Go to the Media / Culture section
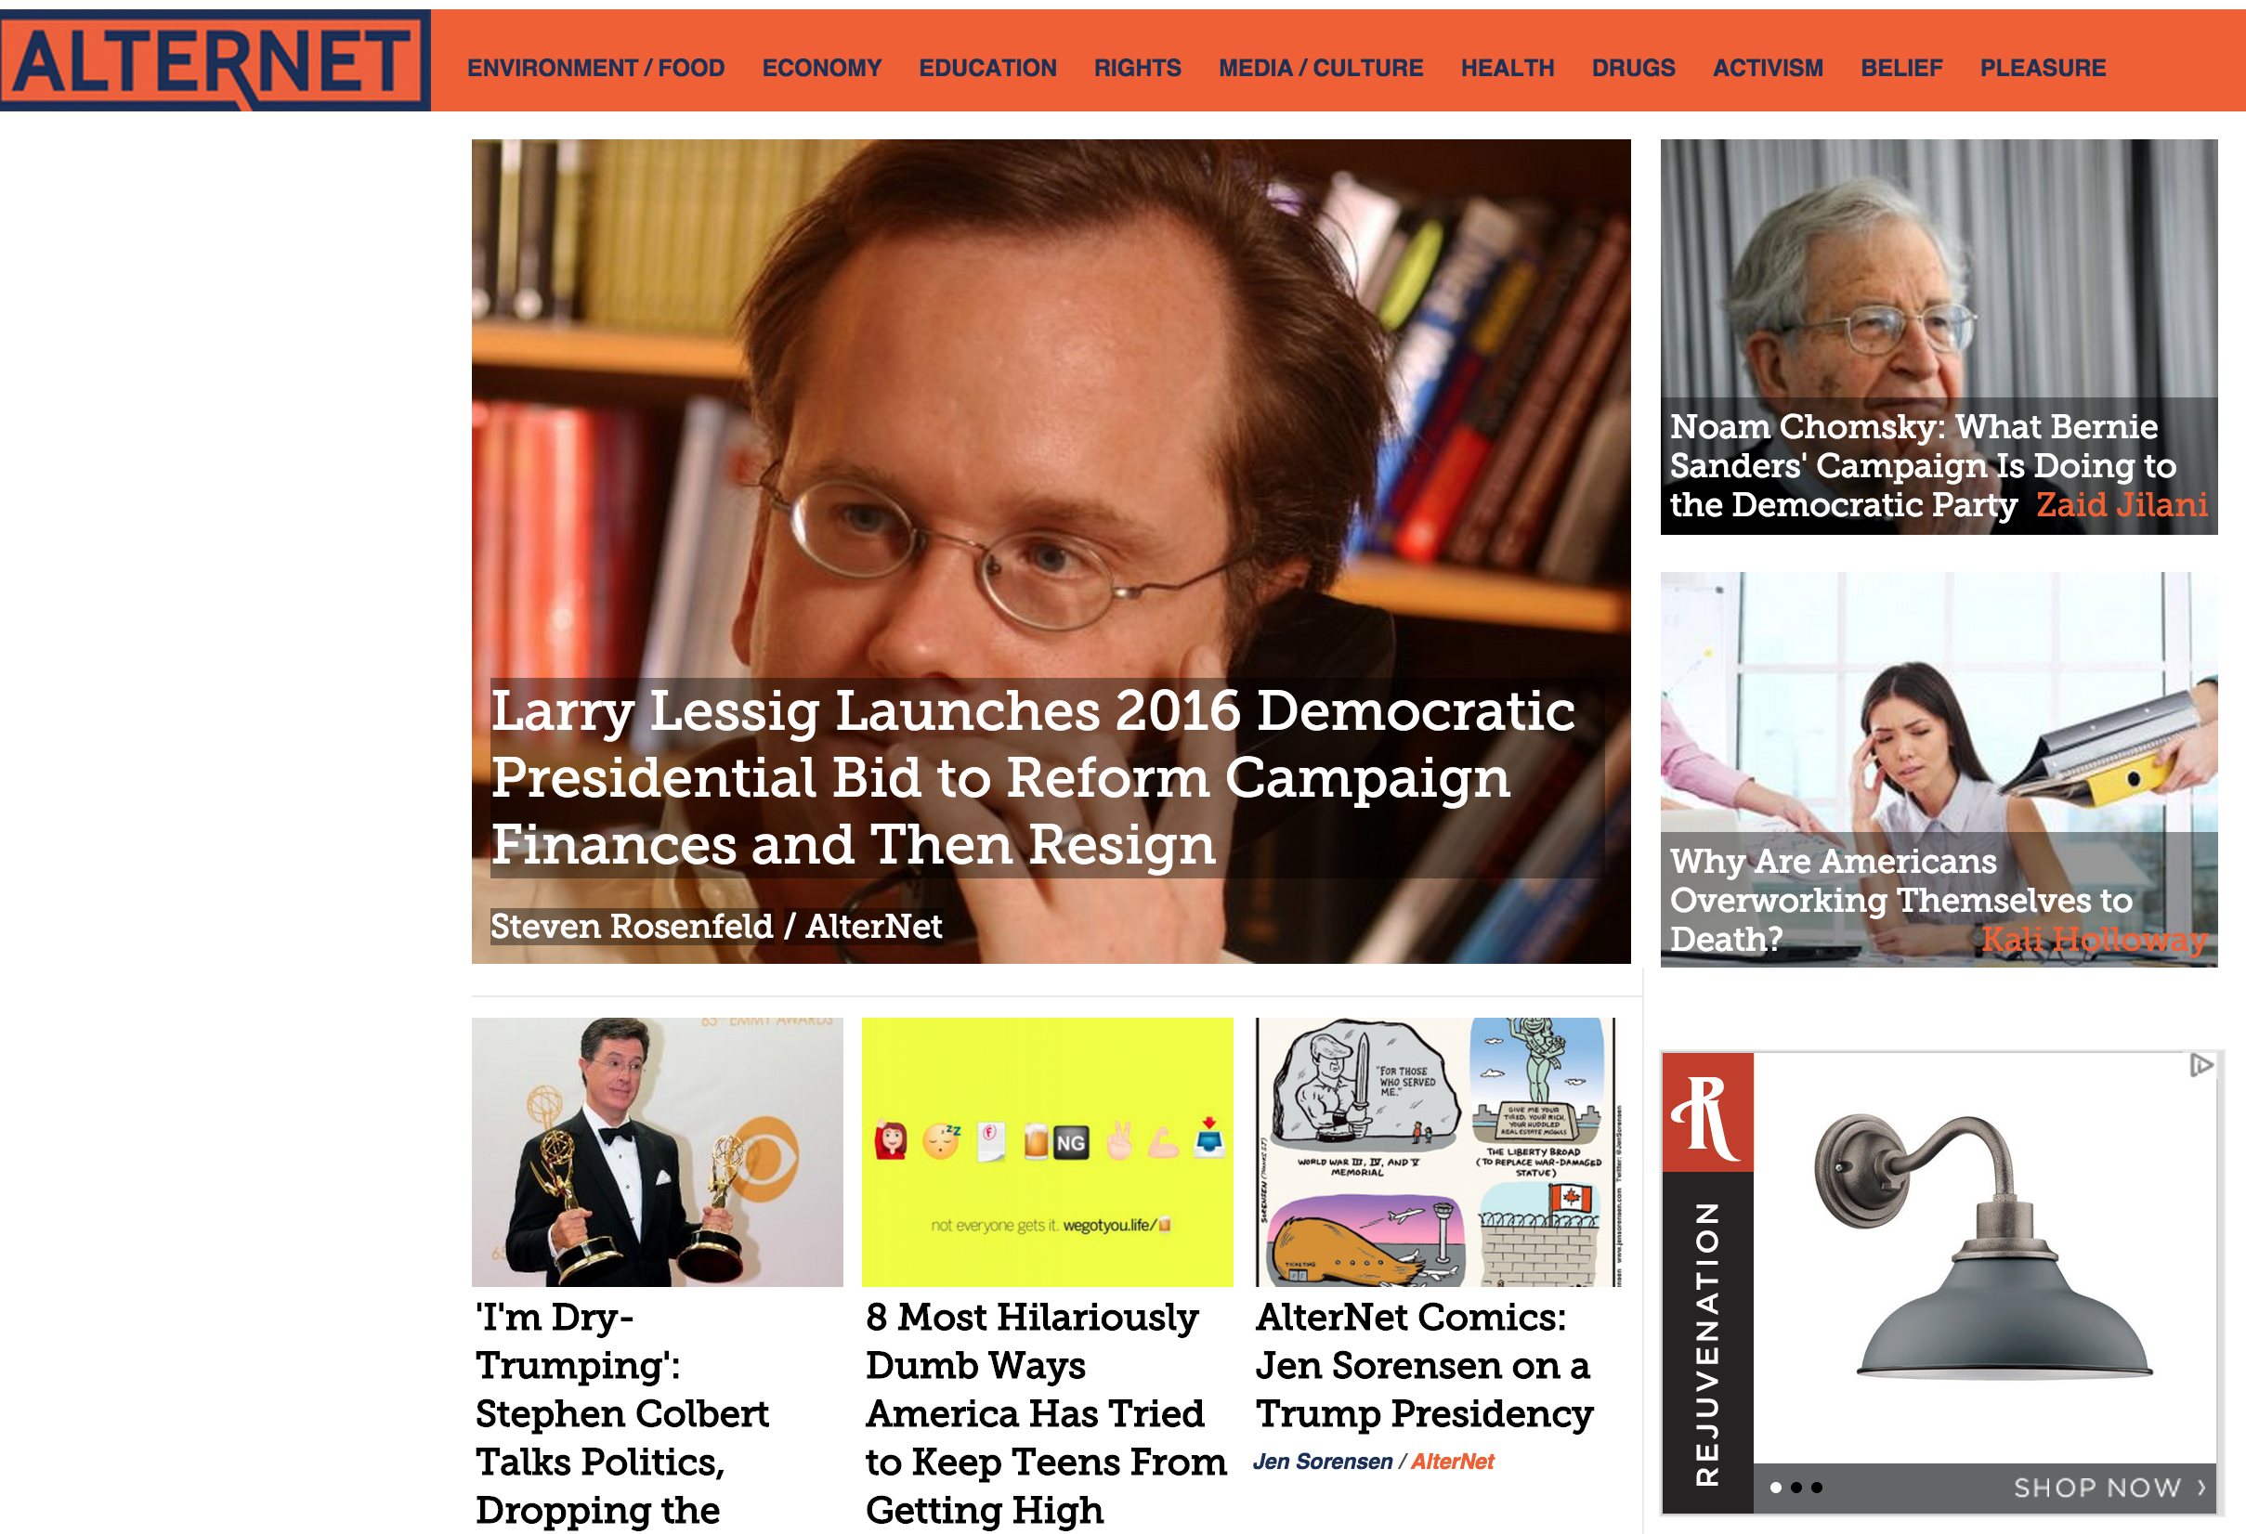Viewport: 2246px width, 1534px height. click(x=1320, y=68)
